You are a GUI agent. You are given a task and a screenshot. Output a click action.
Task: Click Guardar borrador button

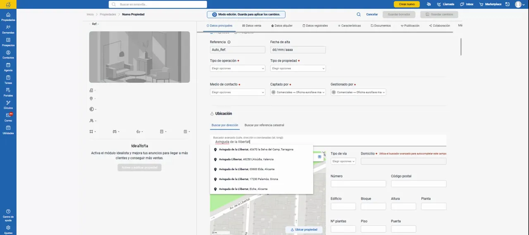click(x=399, y=14)
